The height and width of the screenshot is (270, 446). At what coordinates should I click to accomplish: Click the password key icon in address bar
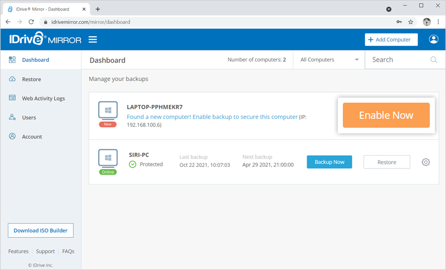pyautogui.click(x=399, y=22)
